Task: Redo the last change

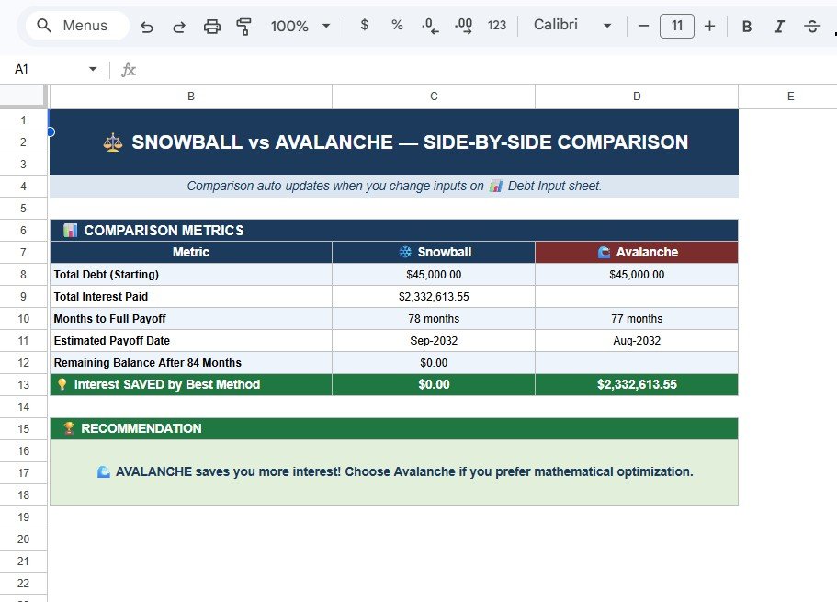Action: click(x=178, y=26)
